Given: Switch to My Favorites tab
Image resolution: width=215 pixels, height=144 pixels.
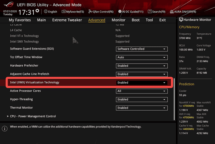Looking at the screenshot, I should (x=20, y=20).
